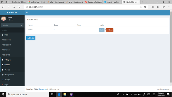
Task: Open File Explorer from taskbar
Action: coord(65,95)
